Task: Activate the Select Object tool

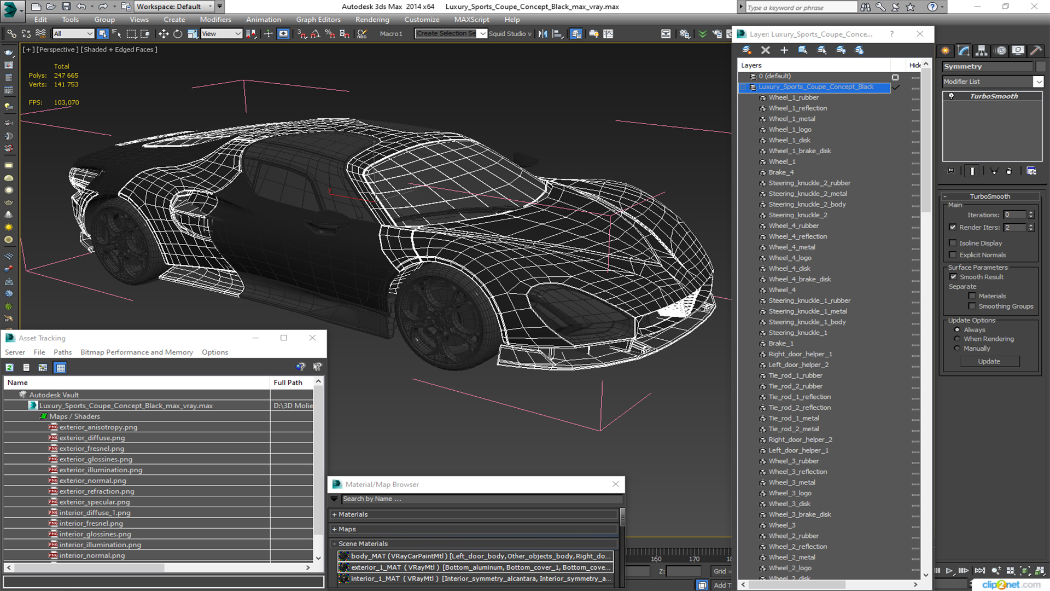Action: pyautogui.click(x=102, y=34)
